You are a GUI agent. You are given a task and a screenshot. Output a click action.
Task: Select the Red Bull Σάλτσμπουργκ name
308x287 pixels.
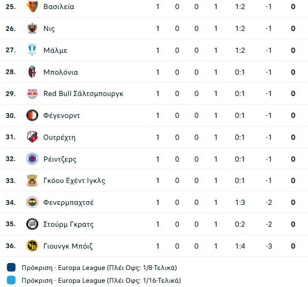pyautogui.click(x=83, y=94)
